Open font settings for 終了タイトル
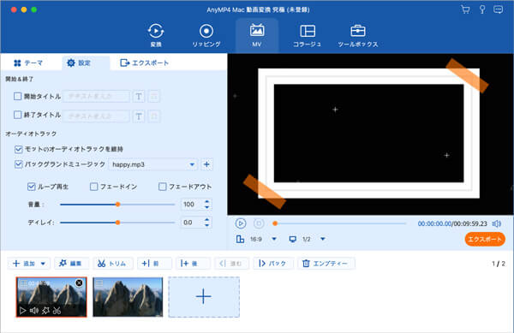This screenshot has height=333, width=514. (x=139, y=116)
